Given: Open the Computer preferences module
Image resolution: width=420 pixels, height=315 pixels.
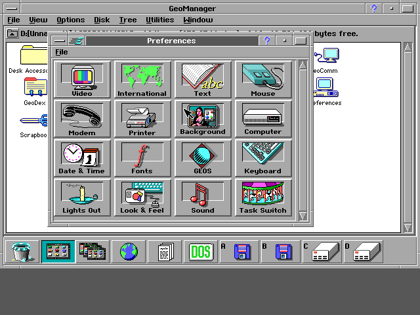Looking at the screenshot, I should tap(263, 119).
